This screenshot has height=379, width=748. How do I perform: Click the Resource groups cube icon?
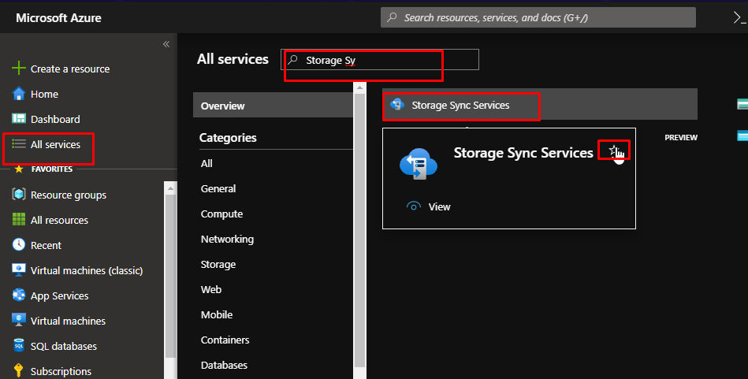point(19,194)
